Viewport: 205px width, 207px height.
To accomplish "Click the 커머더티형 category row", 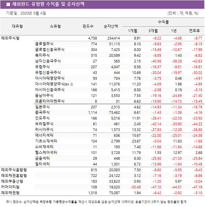I will (10, 187).
